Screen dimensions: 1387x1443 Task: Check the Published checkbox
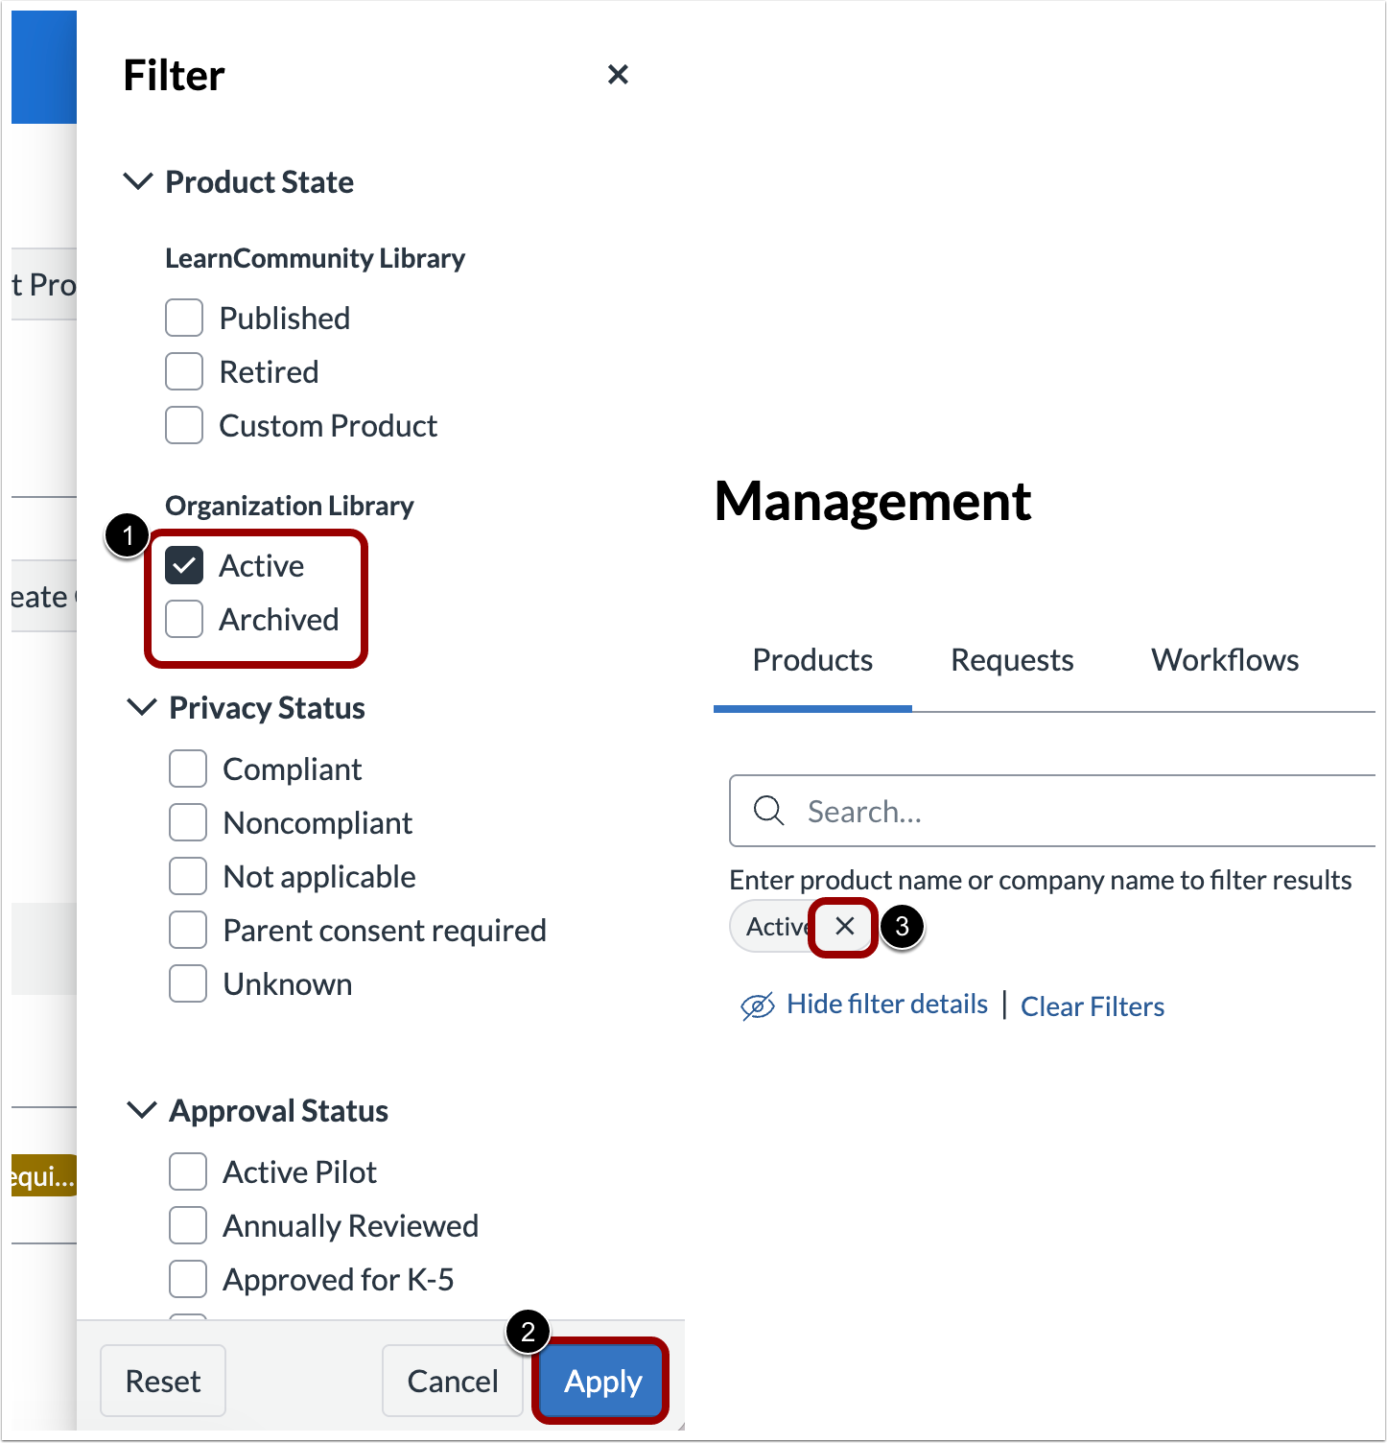(x=184, y=318)
